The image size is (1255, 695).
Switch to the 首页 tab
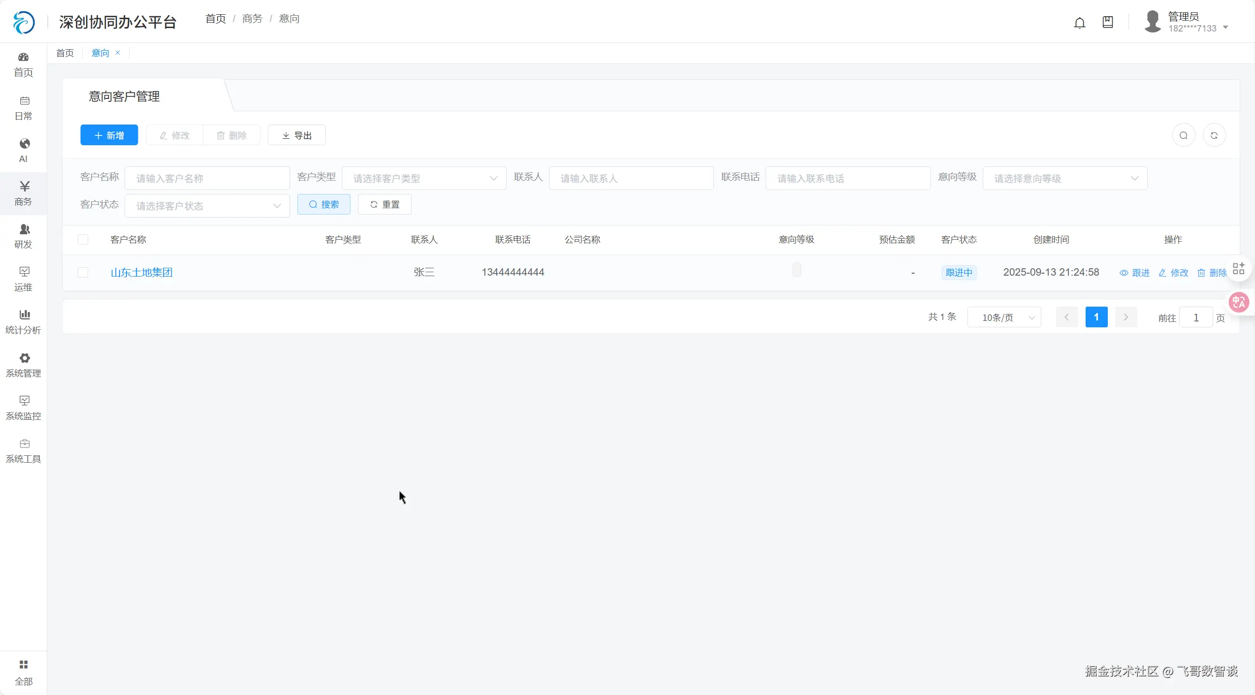64,53
